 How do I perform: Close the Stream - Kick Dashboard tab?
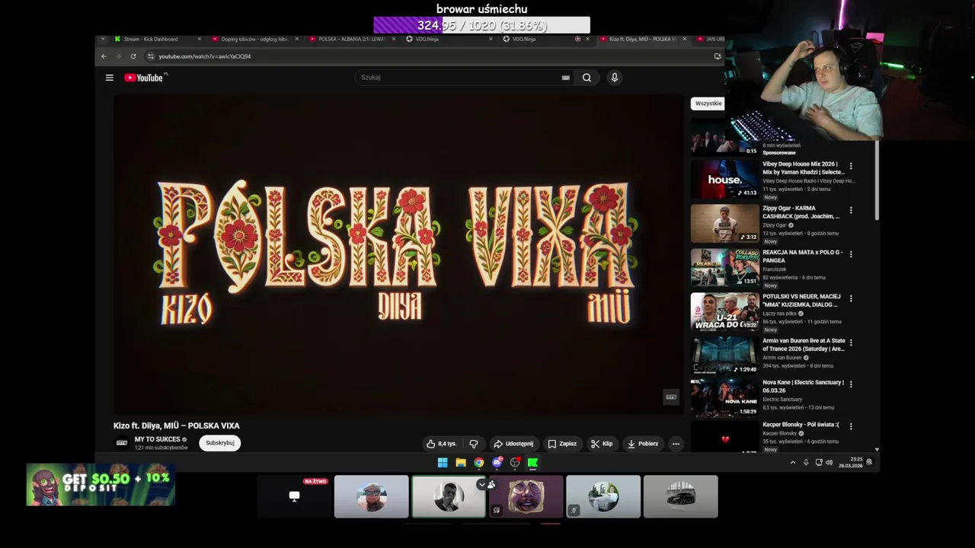click(x=200, y=39)
